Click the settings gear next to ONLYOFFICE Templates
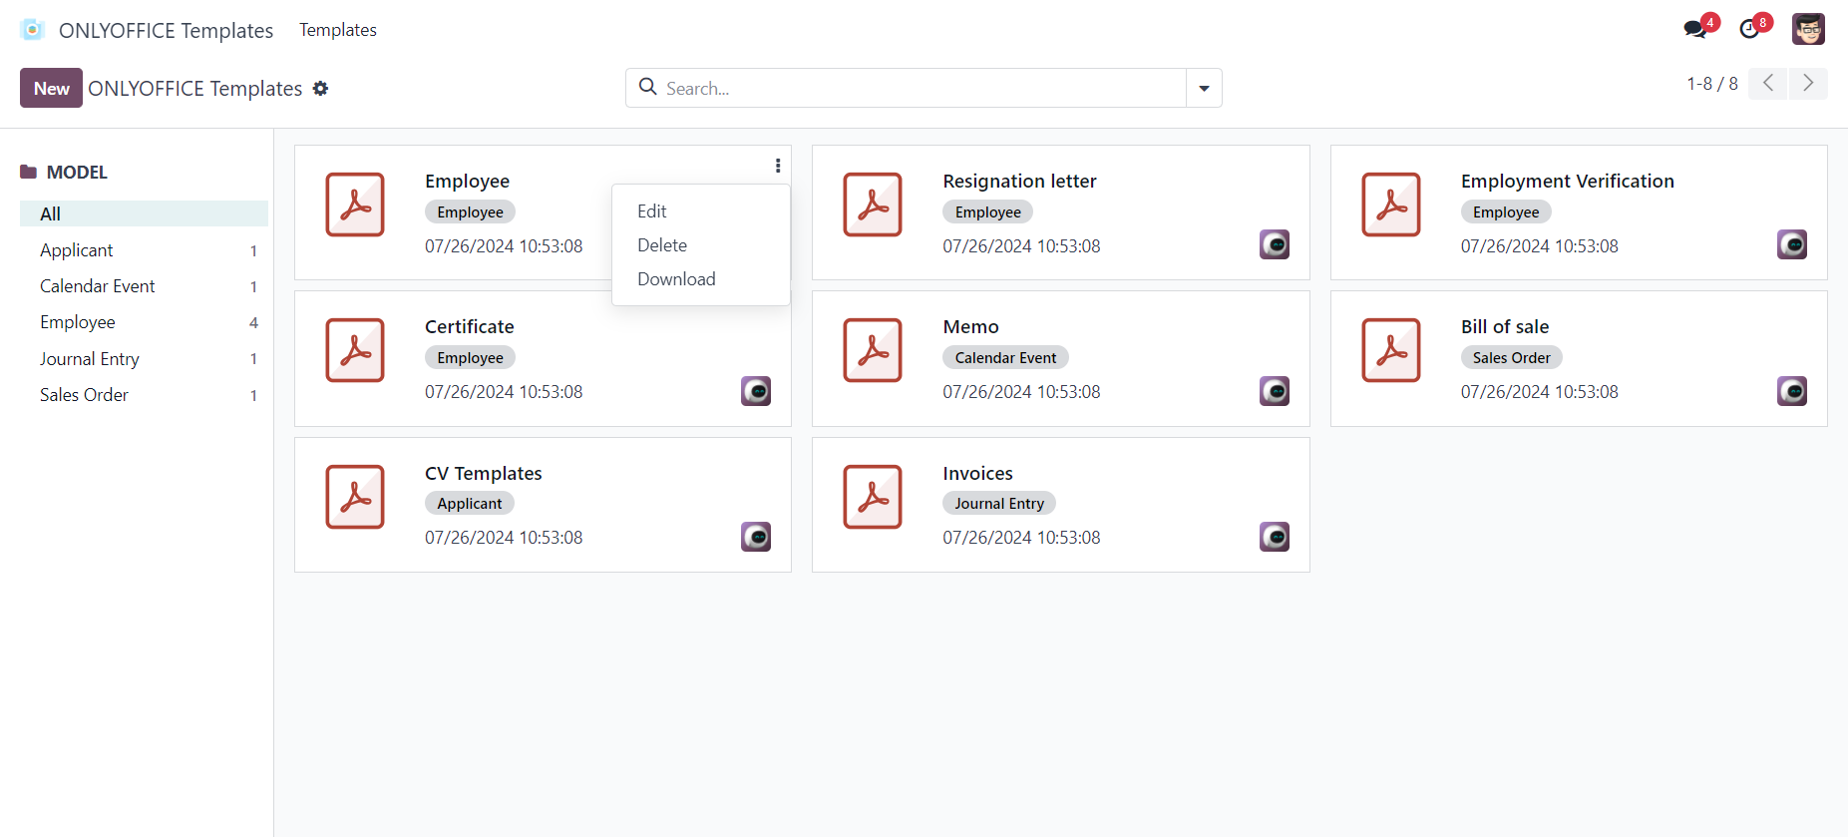Image resolution: width=1848 pixels, height=837 pixels. tap(320, 89)
